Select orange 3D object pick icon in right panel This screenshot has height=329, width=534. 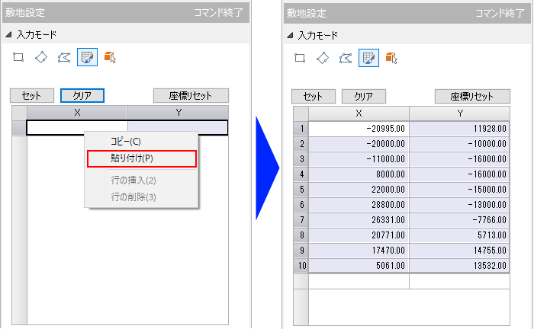[x=391, y=57]
